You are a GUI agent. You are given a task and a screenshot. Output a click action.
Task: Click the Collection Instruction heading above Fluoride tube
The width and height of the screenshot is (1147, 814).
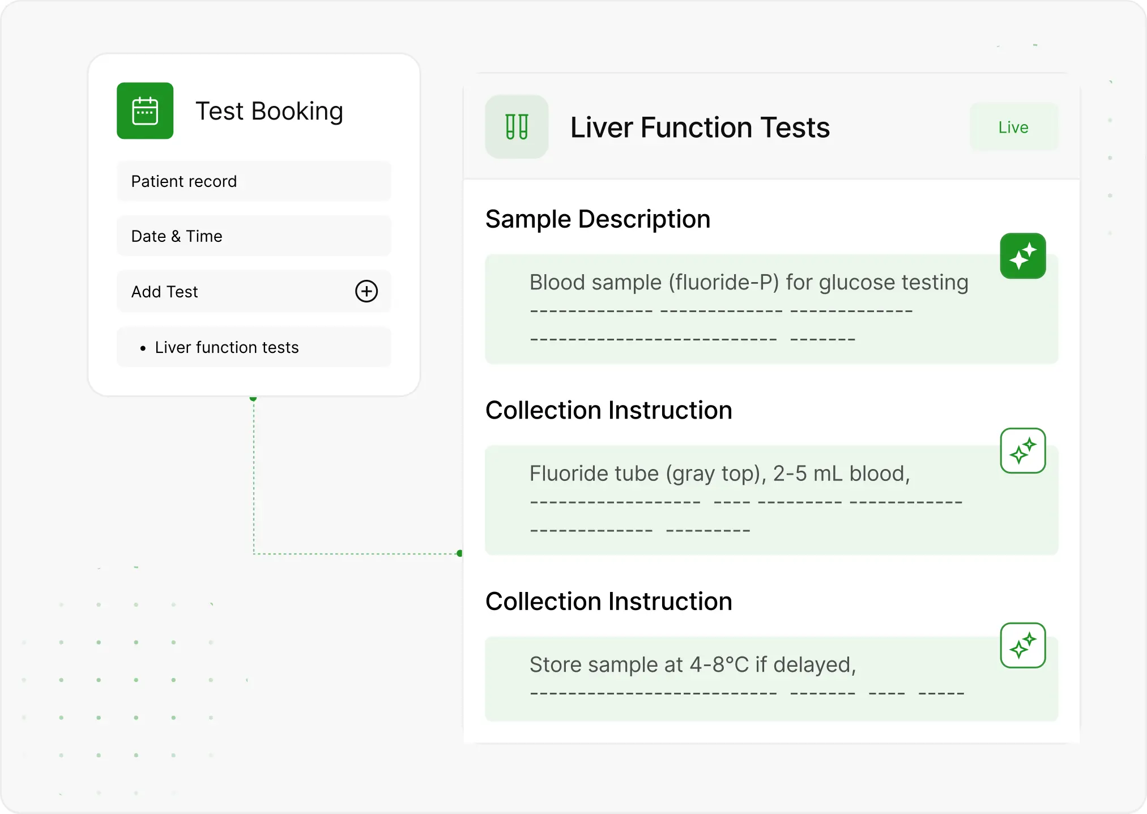(609, 410)
